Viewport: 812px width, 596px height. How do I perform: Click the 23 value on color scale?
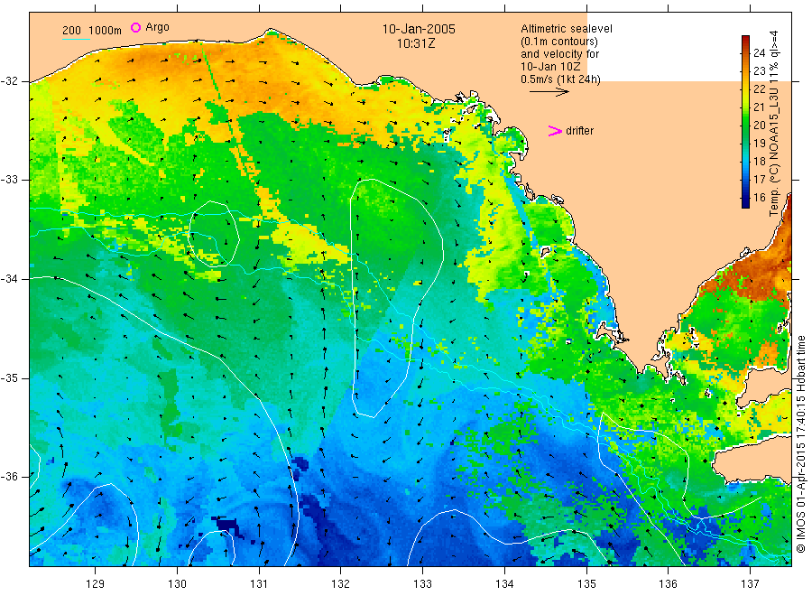(759, 70)
